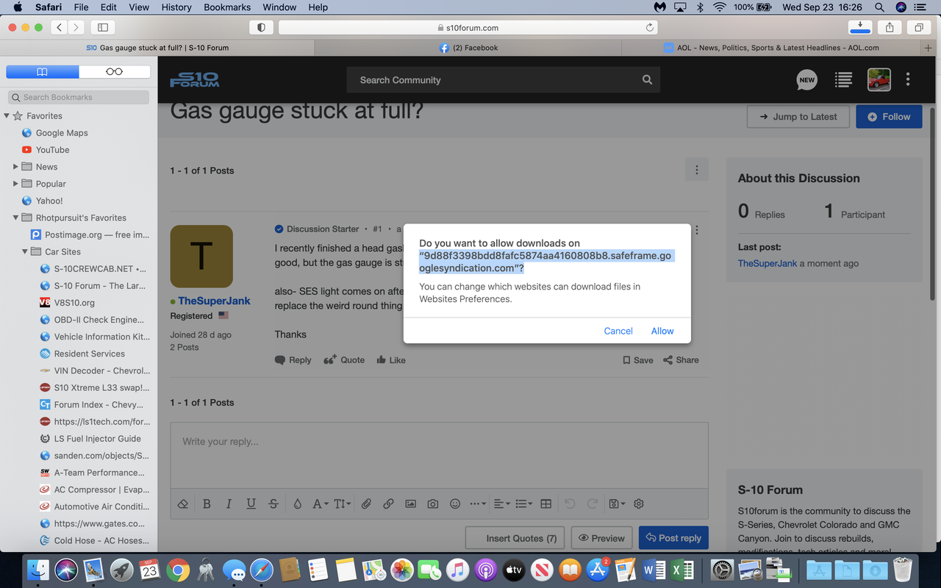Open the red car profile avatar
941x588 pixels.
(879, 79)
